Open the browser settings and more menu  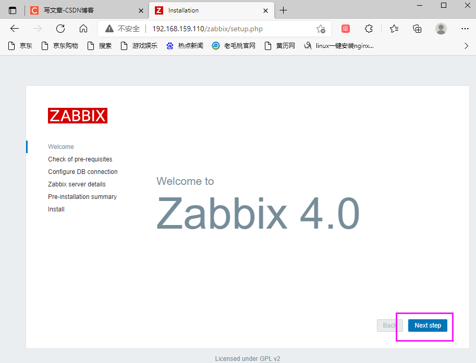click(465, 29)
